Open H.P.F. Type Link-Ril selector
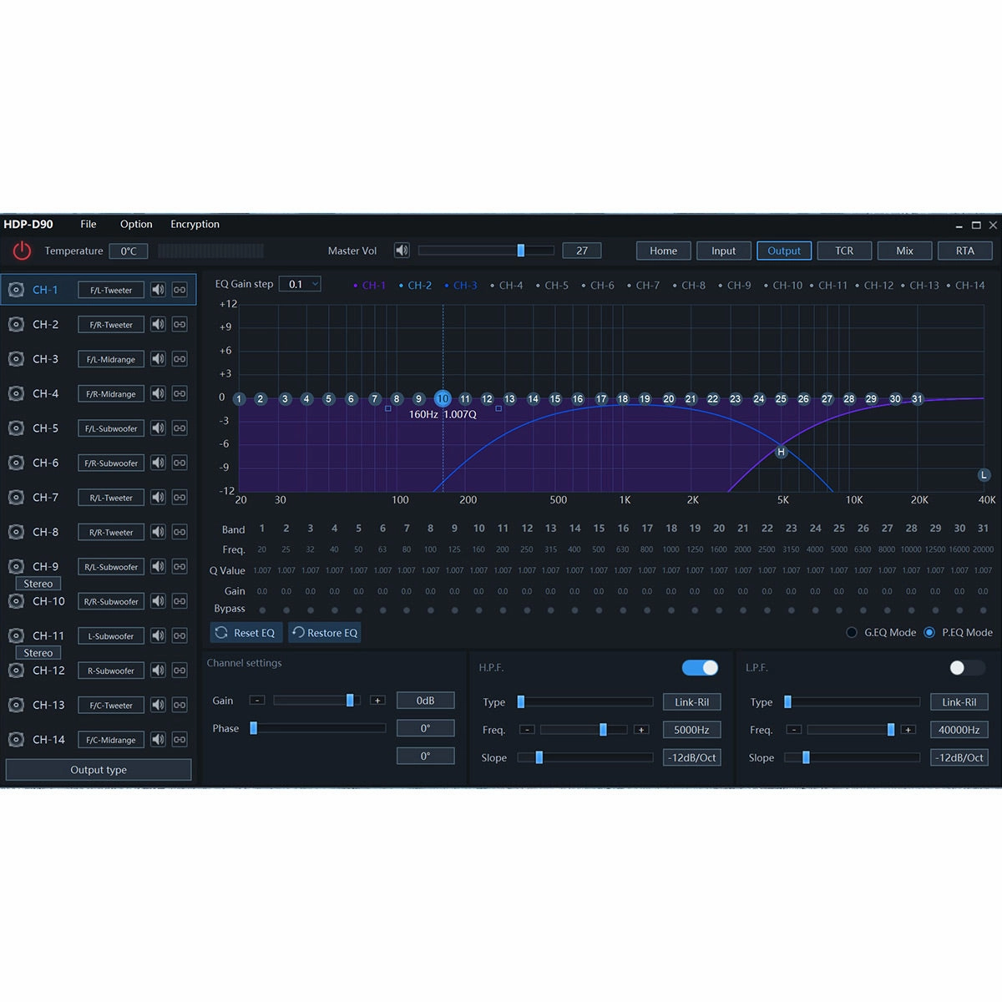The image size is (1002, 1002). (691, 702)
